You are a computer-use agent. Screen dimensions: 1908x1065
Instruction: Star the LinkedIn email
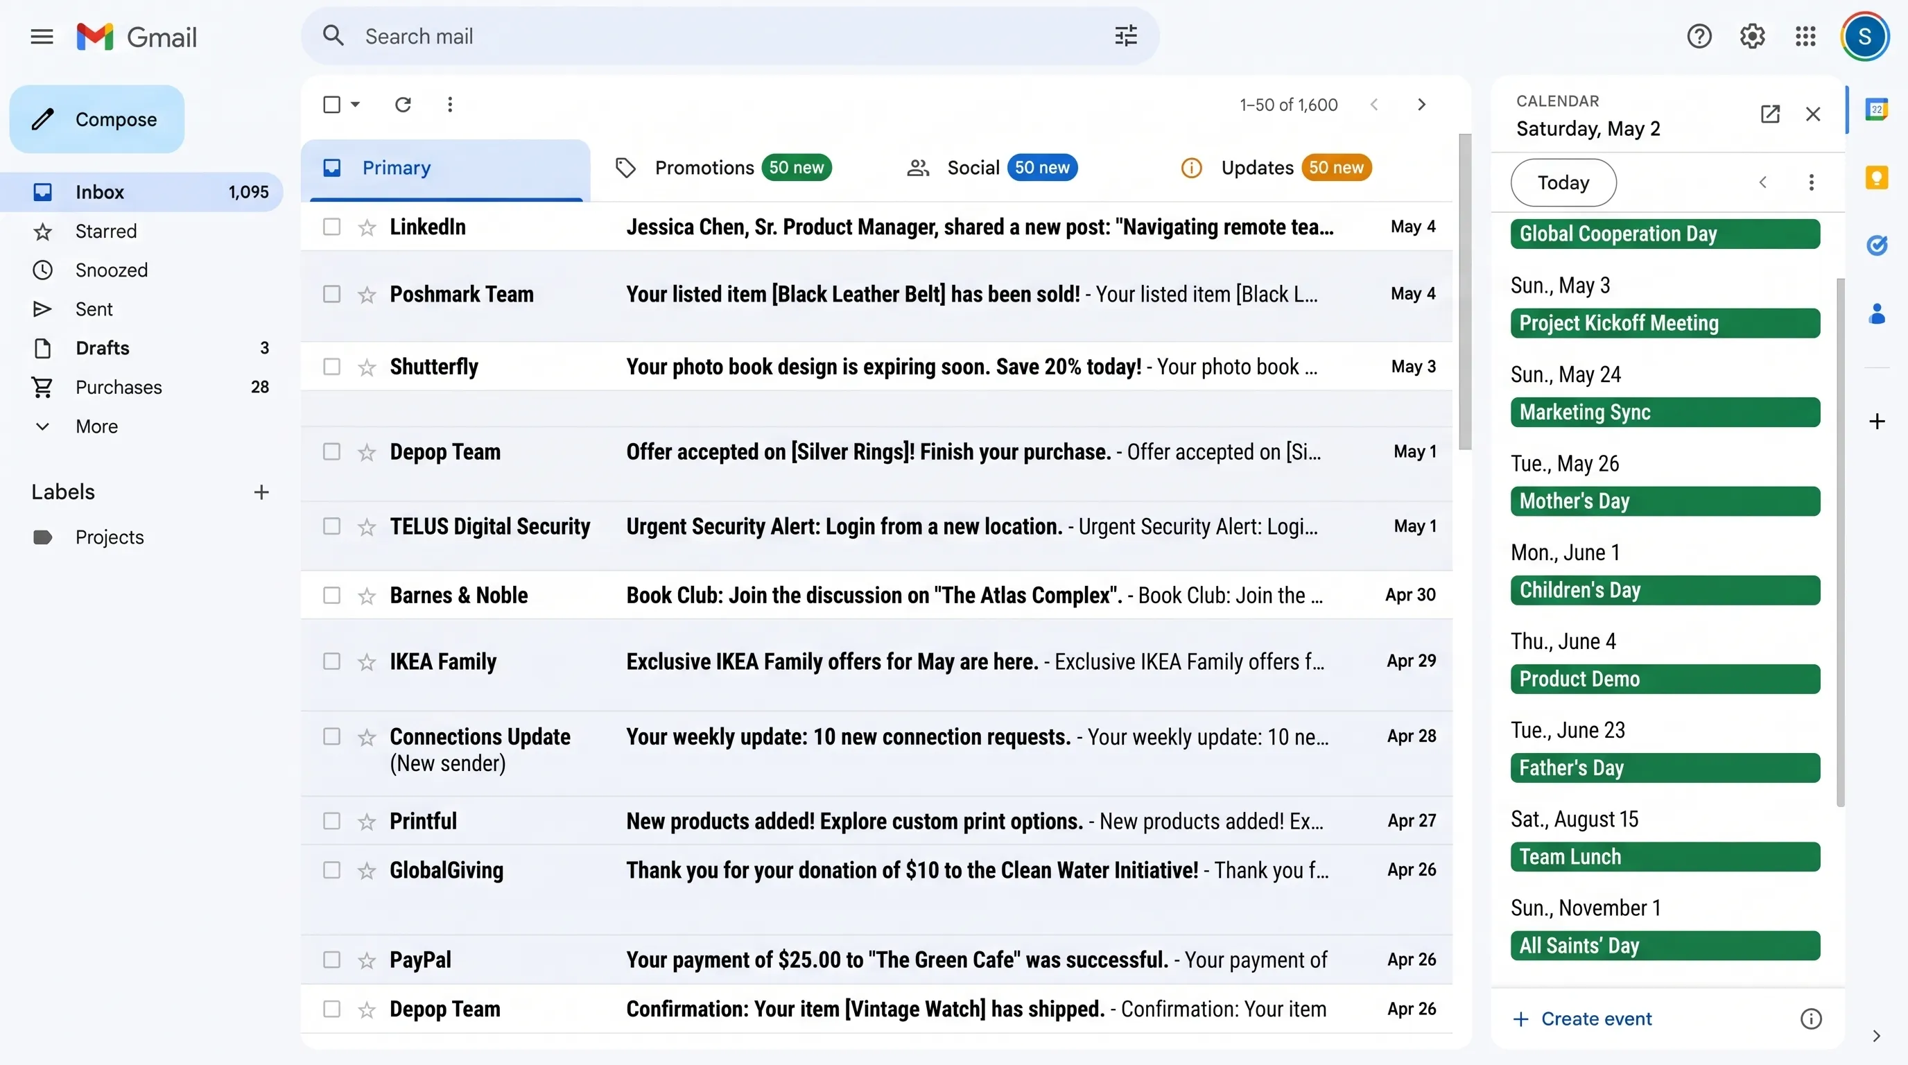[x=367, y=227]
